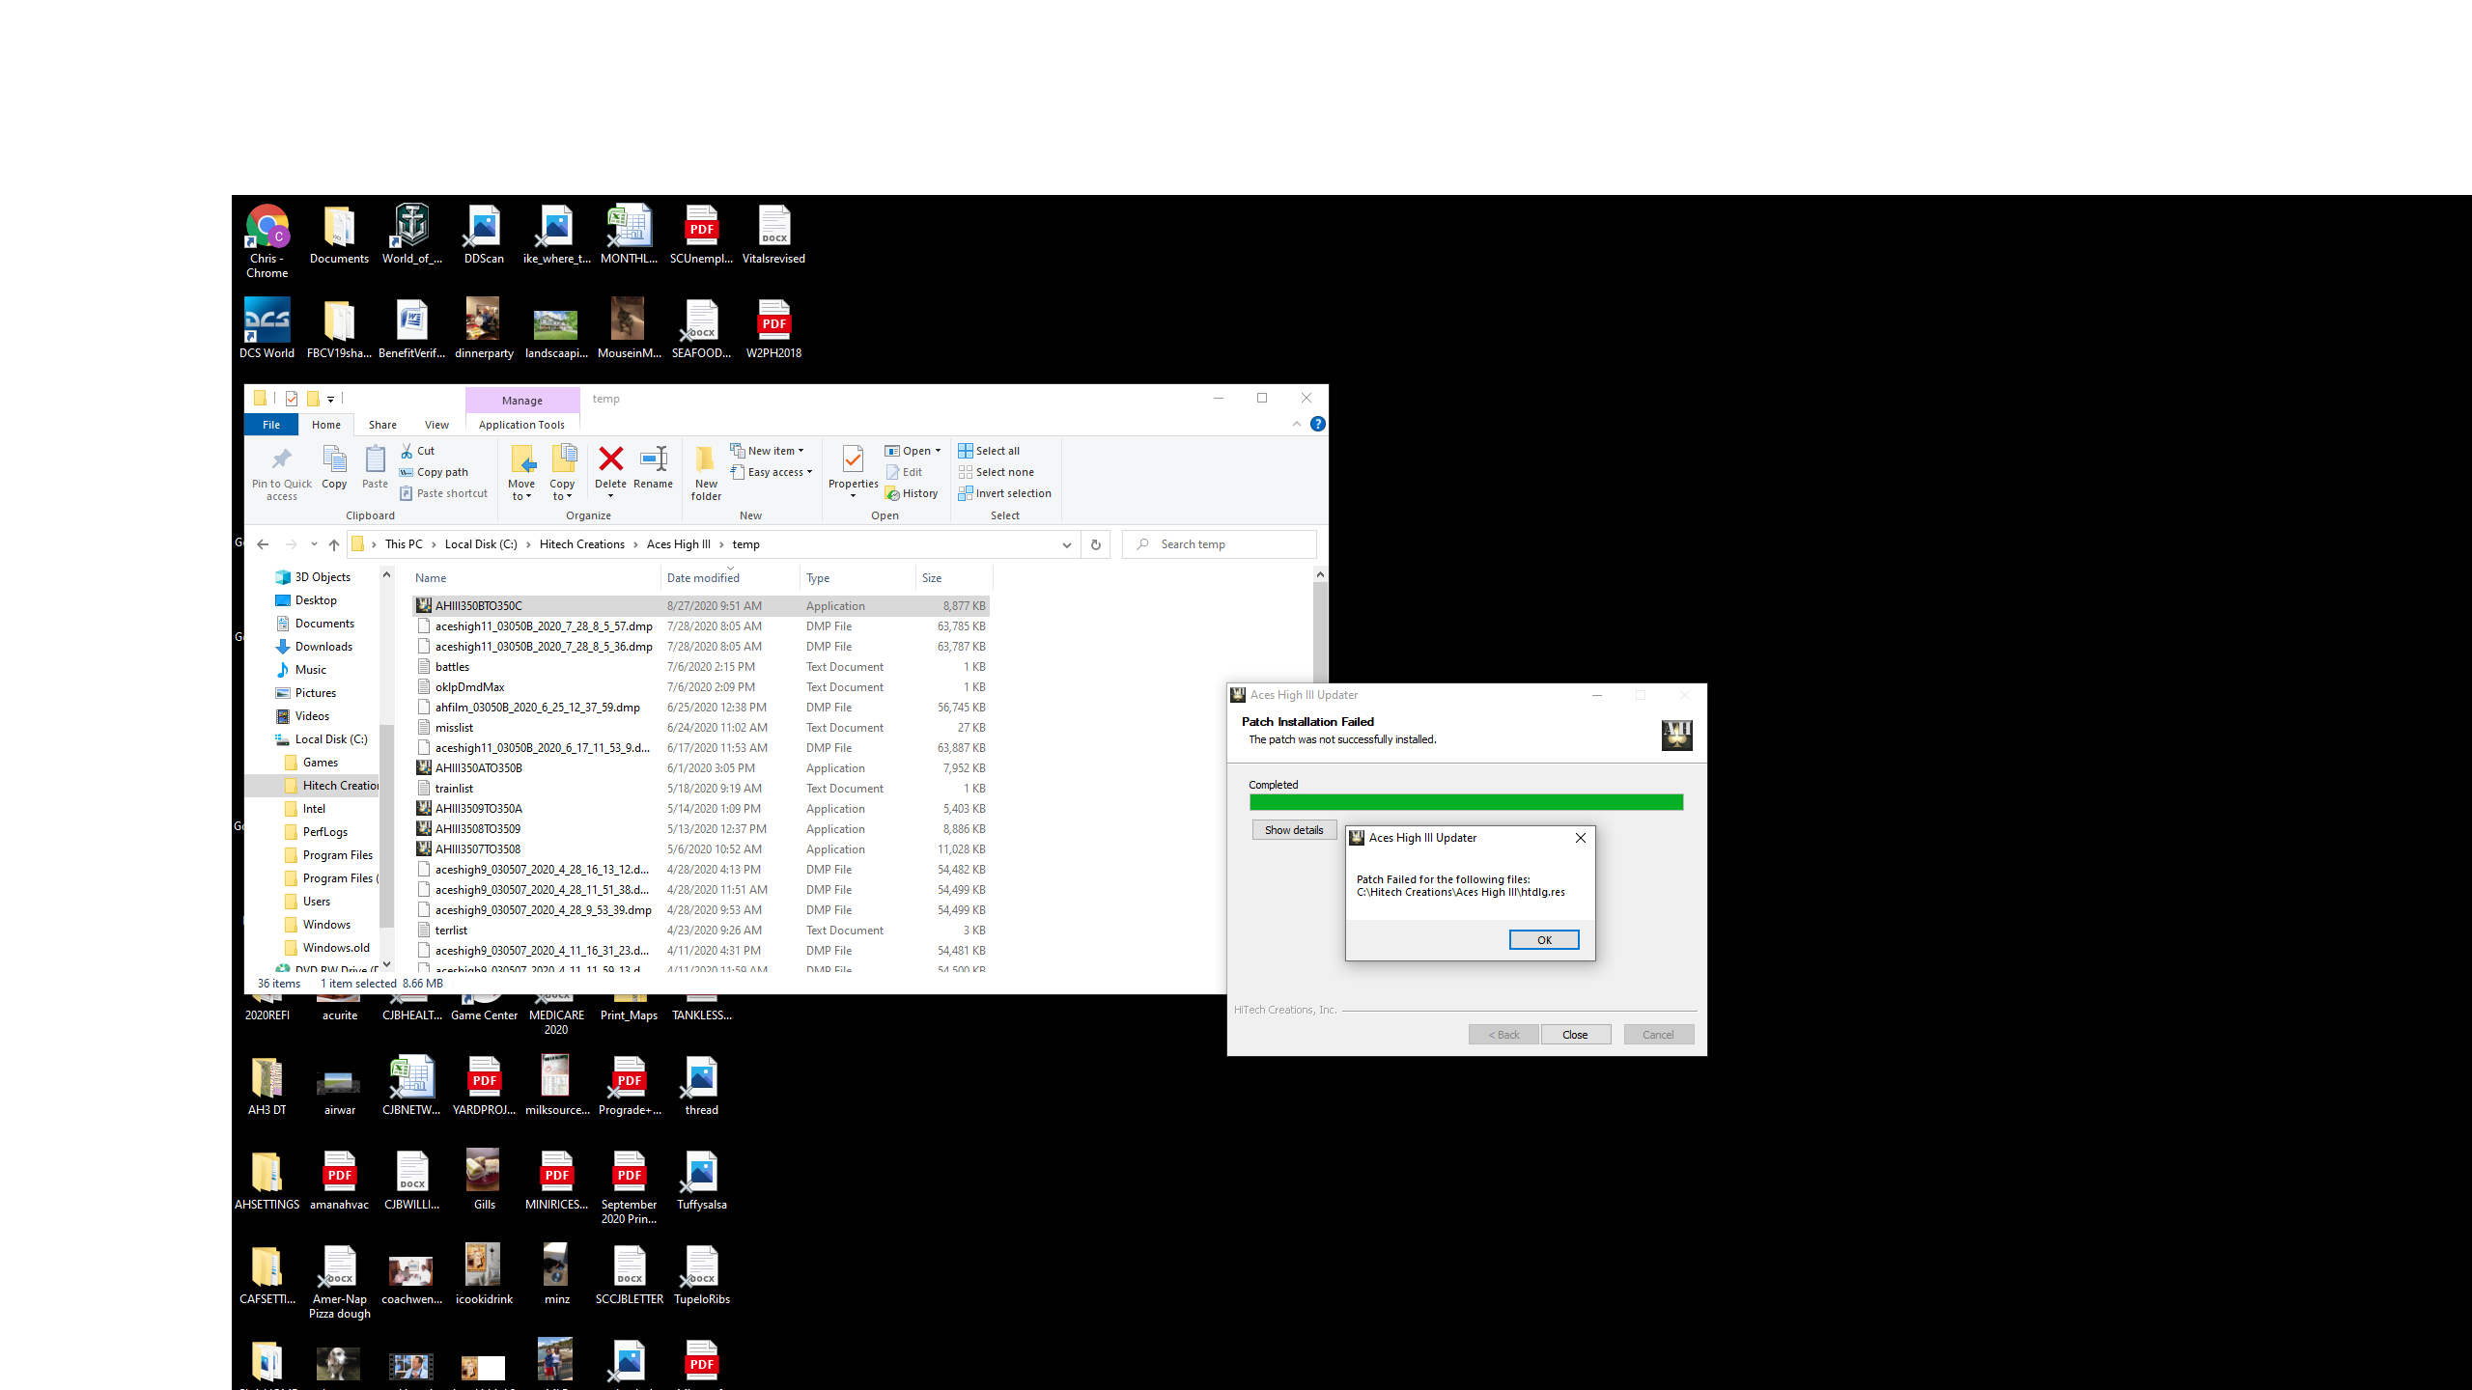
Task: Select Games folder in navigation tree
Action: click(x=320, y=763)
